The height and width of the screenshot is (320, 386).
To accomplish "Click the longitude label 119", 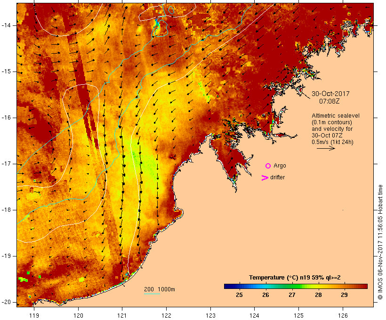I will click(34, 315).
